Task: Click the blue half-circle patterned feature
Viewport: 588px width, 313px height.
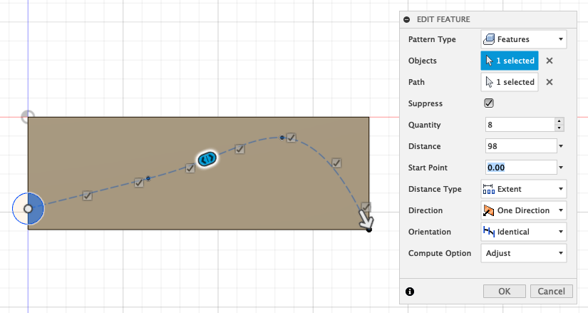Action: pos(36,209)
